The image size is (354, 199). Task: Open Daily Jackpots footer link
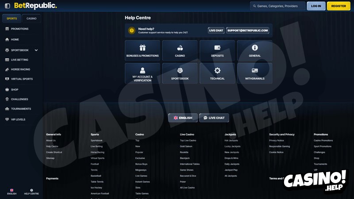(x=232, y=164)
